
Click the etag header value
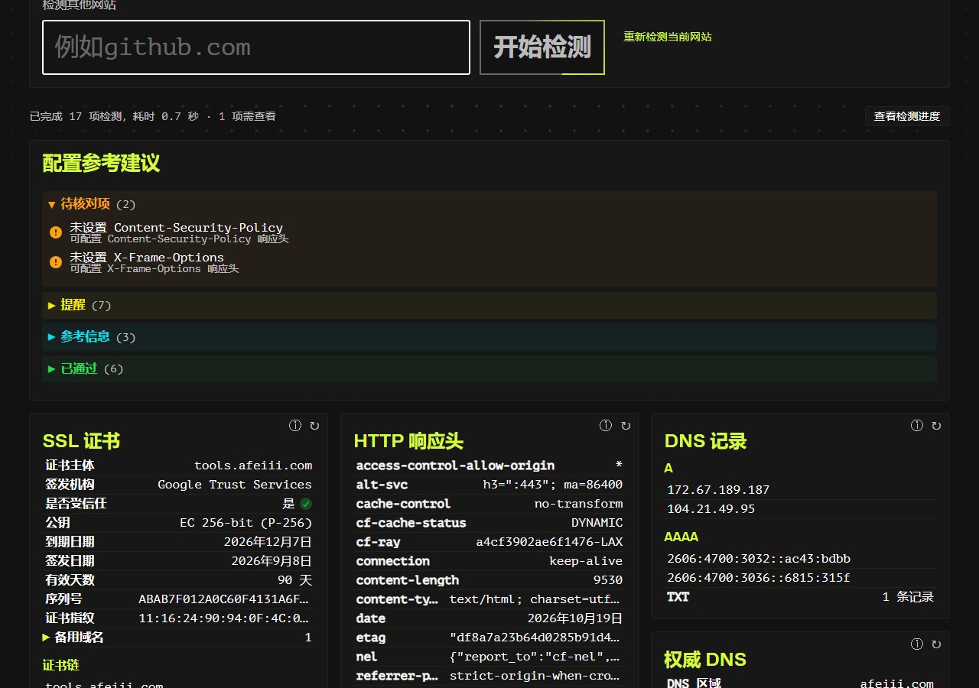[536, 638]
